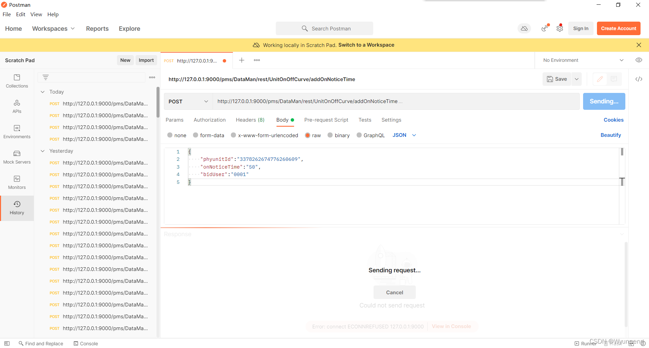The width and height of the screenshot is (649, 348).
Task: Click the Save button
Action: coord(557,79)
